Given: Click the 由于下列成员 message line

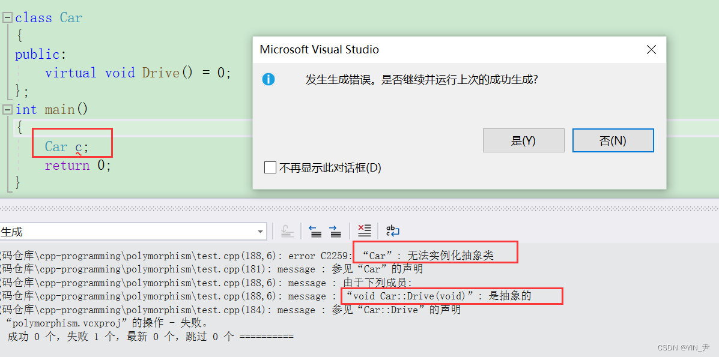Looking at the screenshot, I should coord(207,283).
